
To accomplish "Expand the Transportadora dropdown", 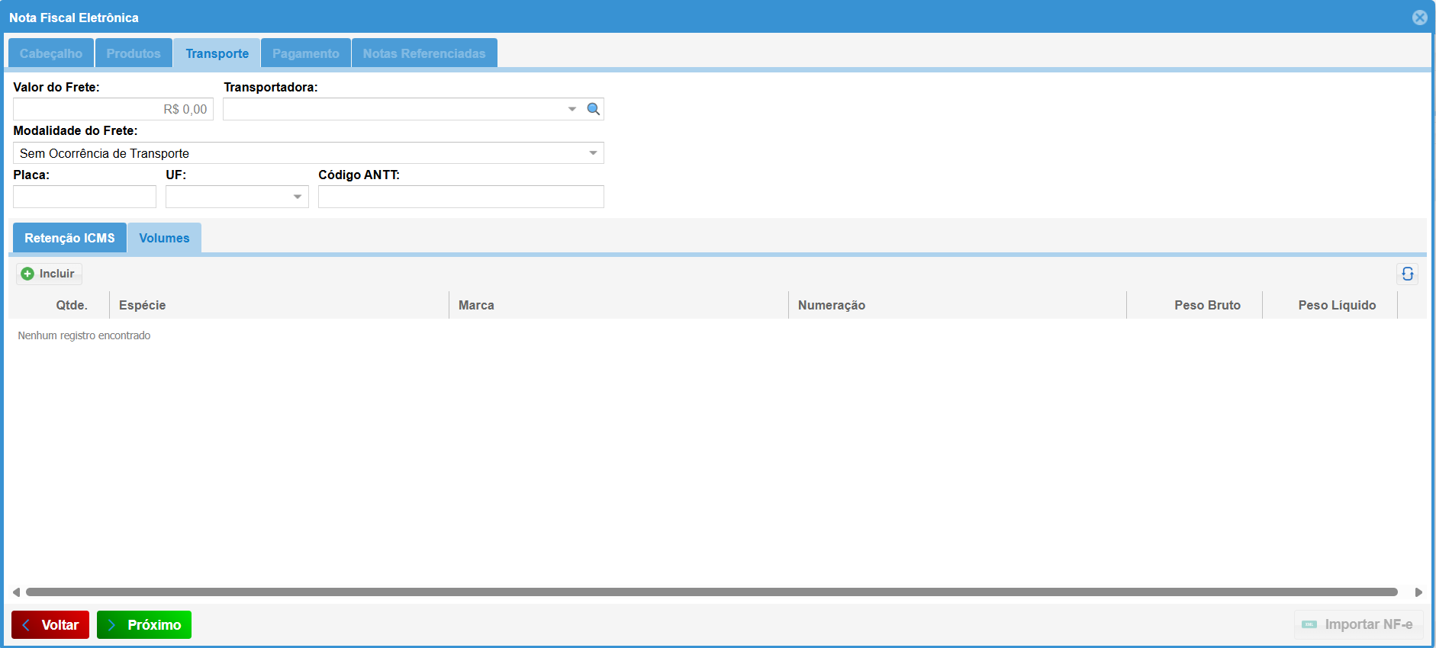I will coord(572,109).
